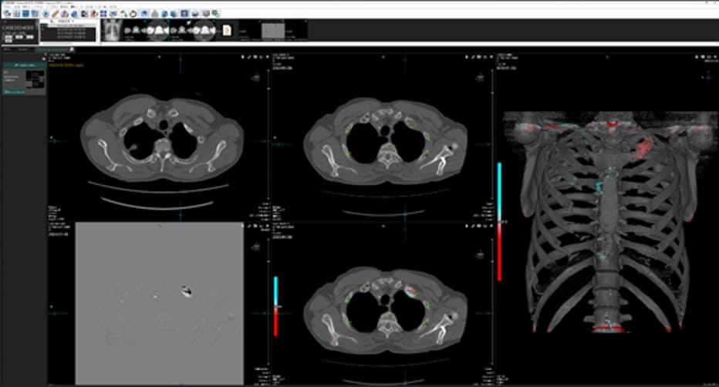The height and width of the screenshot is (387, 719).
Task: Click the purple shape toolbar icon
Action: (x=65, y=14)
